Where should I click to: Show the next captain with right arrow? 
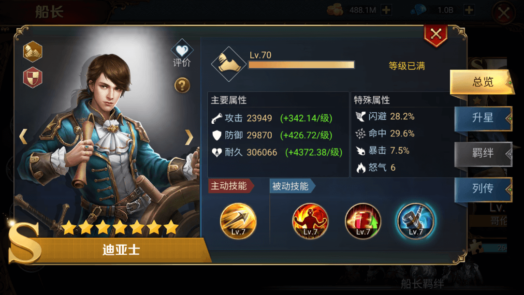(189, 137)
